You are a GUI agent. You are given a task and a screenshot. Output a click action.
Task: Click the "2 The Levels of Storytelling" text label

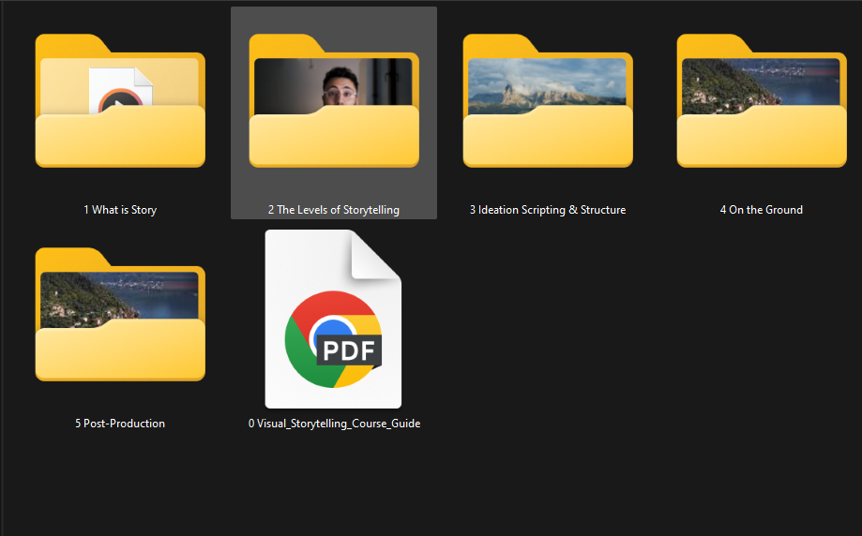(x=333, y=210)
